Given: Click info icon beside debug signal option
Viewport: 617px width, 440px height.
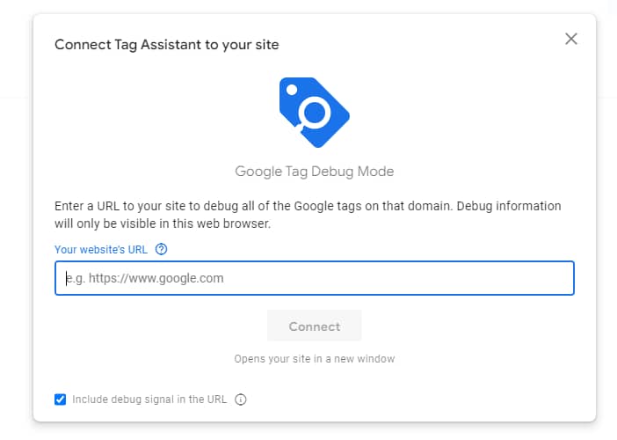Looking at the screenshot, I should point(241,400).
